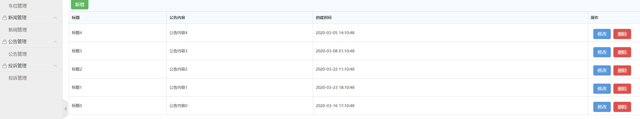640x119 pixels.
Task: Click the lock icon beside 投诉管理 group
Action: click(x=4, y=66)
